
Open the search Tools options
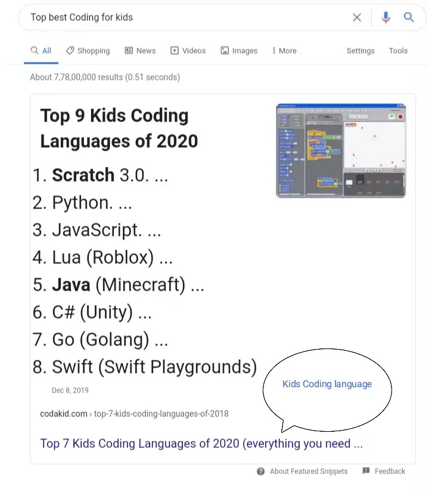[398, 51]
